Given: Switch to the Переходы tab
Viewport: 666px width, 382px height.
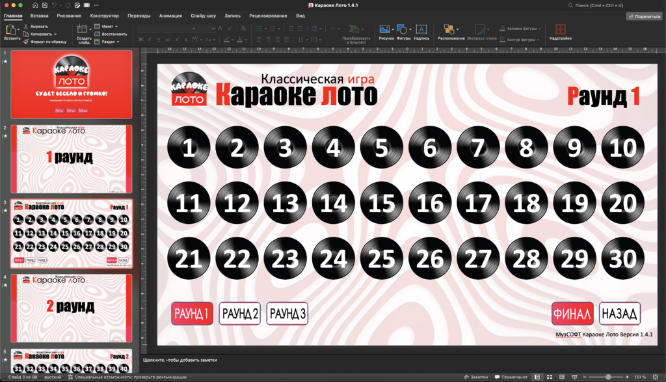Looking at the screenshot, I should pyautogui.click(x=139, y=16).
